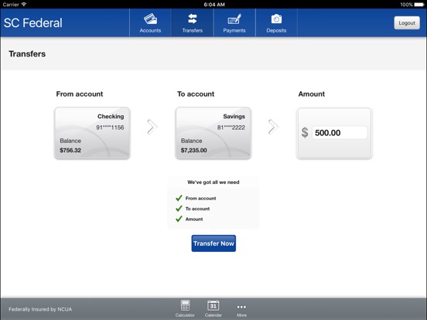Click chevron between Checking and Savings cards
This screenshot has height=320, width=427.
tap(152, 127)
